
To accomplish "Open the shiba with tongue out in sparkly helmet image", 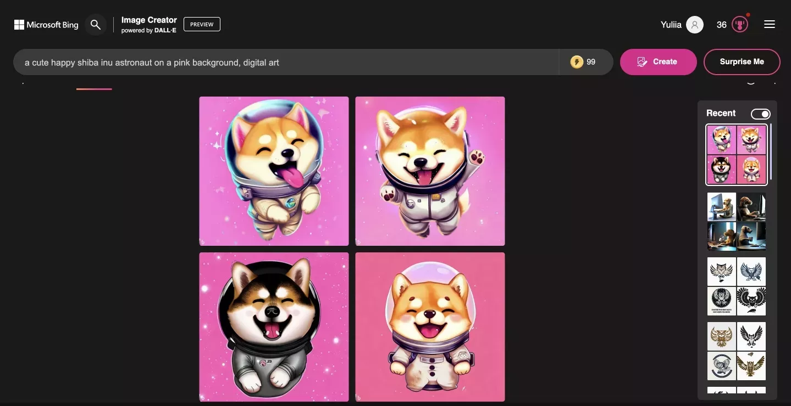I will (274, 171).
